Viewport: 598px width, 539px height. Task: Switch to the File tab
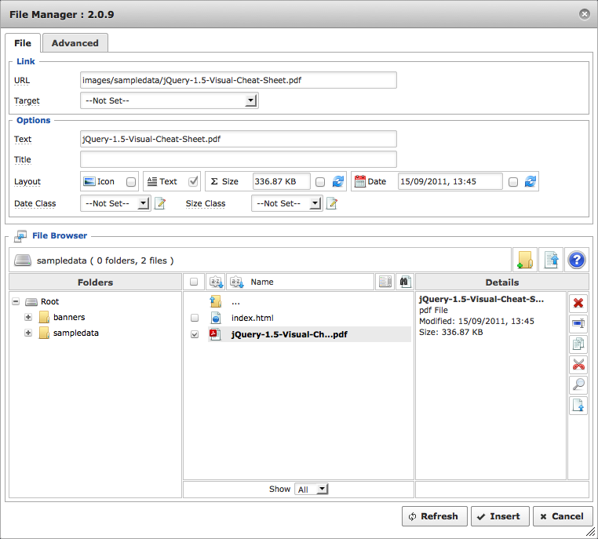[23, 43]
